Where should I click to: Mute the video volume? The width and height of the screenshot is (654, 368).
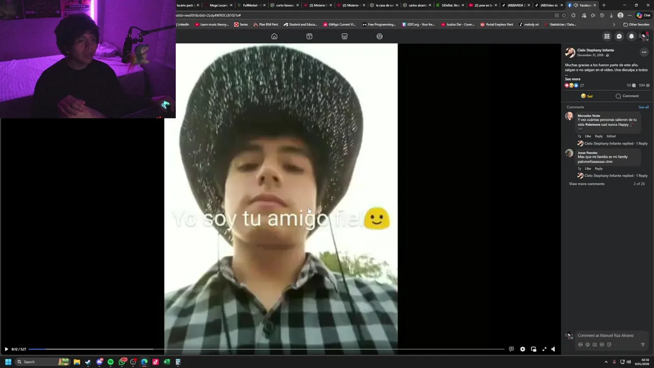[553, 349]
